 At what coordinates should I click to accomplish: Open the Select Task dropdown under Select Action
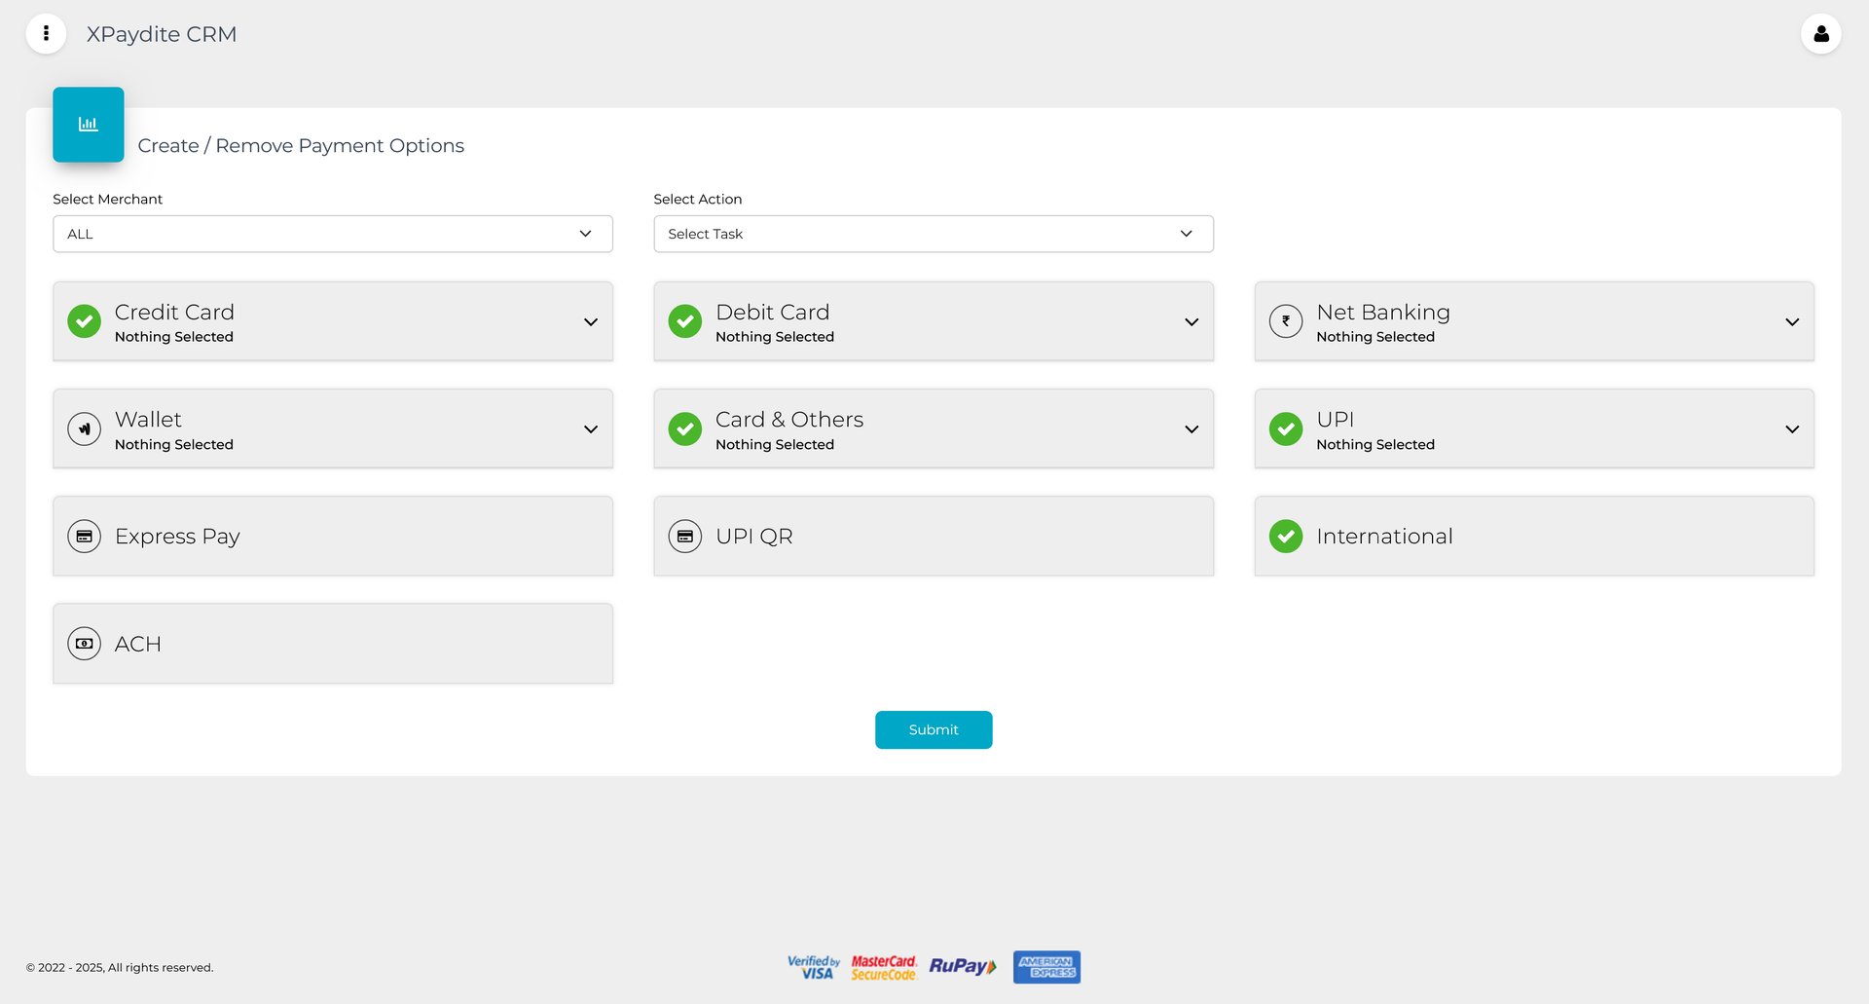tap(933, 234)
